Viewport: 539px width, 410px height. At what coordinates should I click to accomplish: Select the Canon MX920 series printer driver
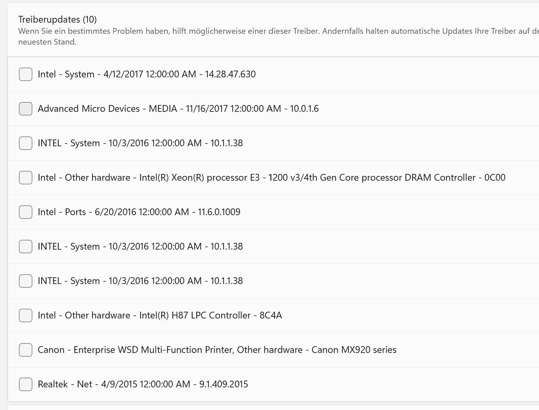25,350
